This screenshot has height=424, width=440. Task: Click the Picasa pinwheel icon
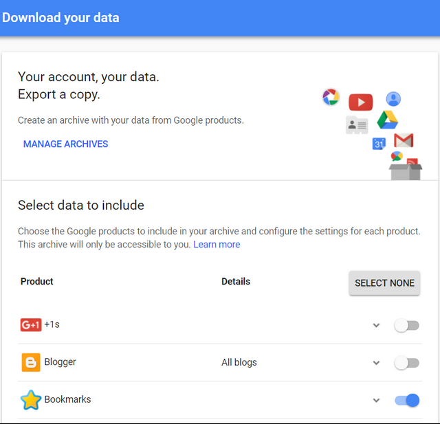[331, 98]
